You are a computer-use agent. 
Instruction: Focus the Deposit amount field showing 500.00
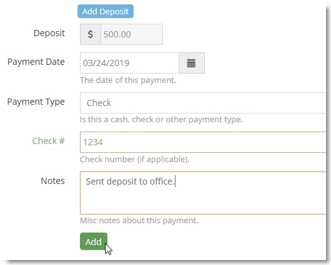(132, 34)
